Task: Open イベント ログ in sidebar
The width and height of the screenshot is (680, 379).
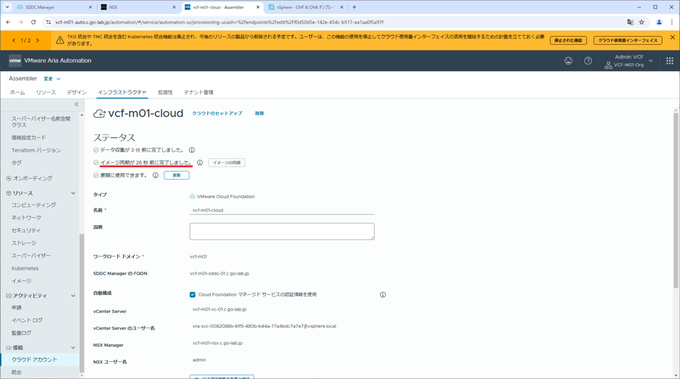Action: (27, 320)
